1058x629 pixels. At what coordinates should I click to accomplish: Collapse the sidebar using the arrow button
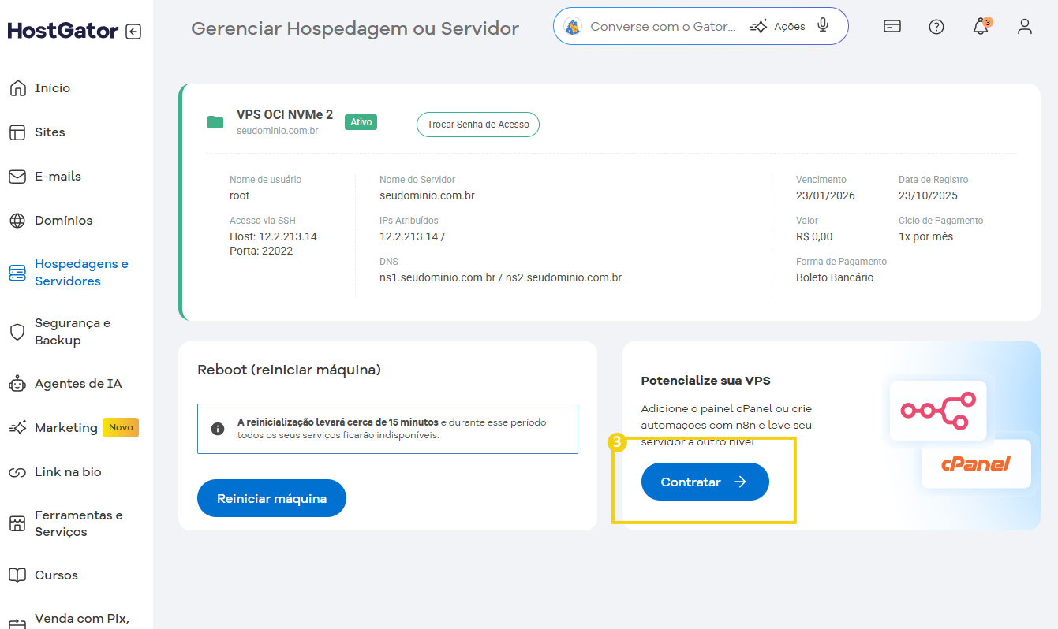coord(134,30)
